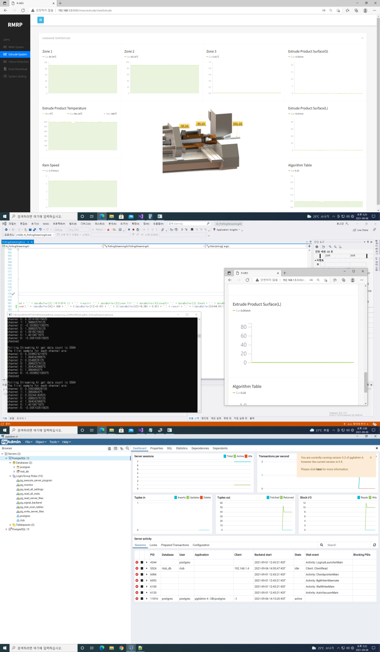The image size is (380, 652).
Task: Go back in the top browser window
Action: 5,10
